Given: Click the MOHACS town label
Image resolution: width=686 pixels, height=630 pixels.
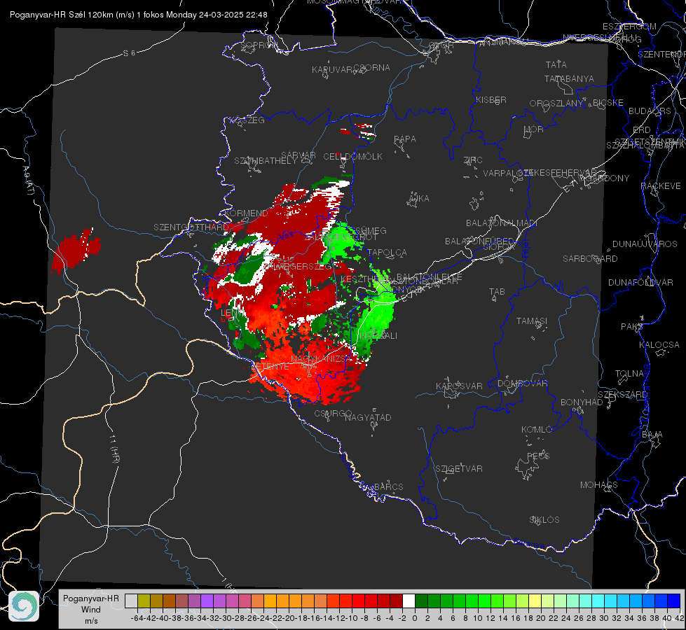Looking at the screenshot, I should click(599, 485).
